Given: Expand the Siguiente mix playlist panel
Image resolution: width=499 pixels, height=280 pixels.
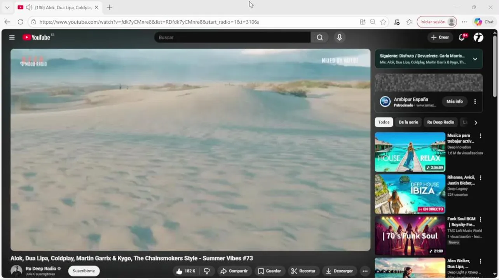Looking at the screenshot, I should click(475, 59).
